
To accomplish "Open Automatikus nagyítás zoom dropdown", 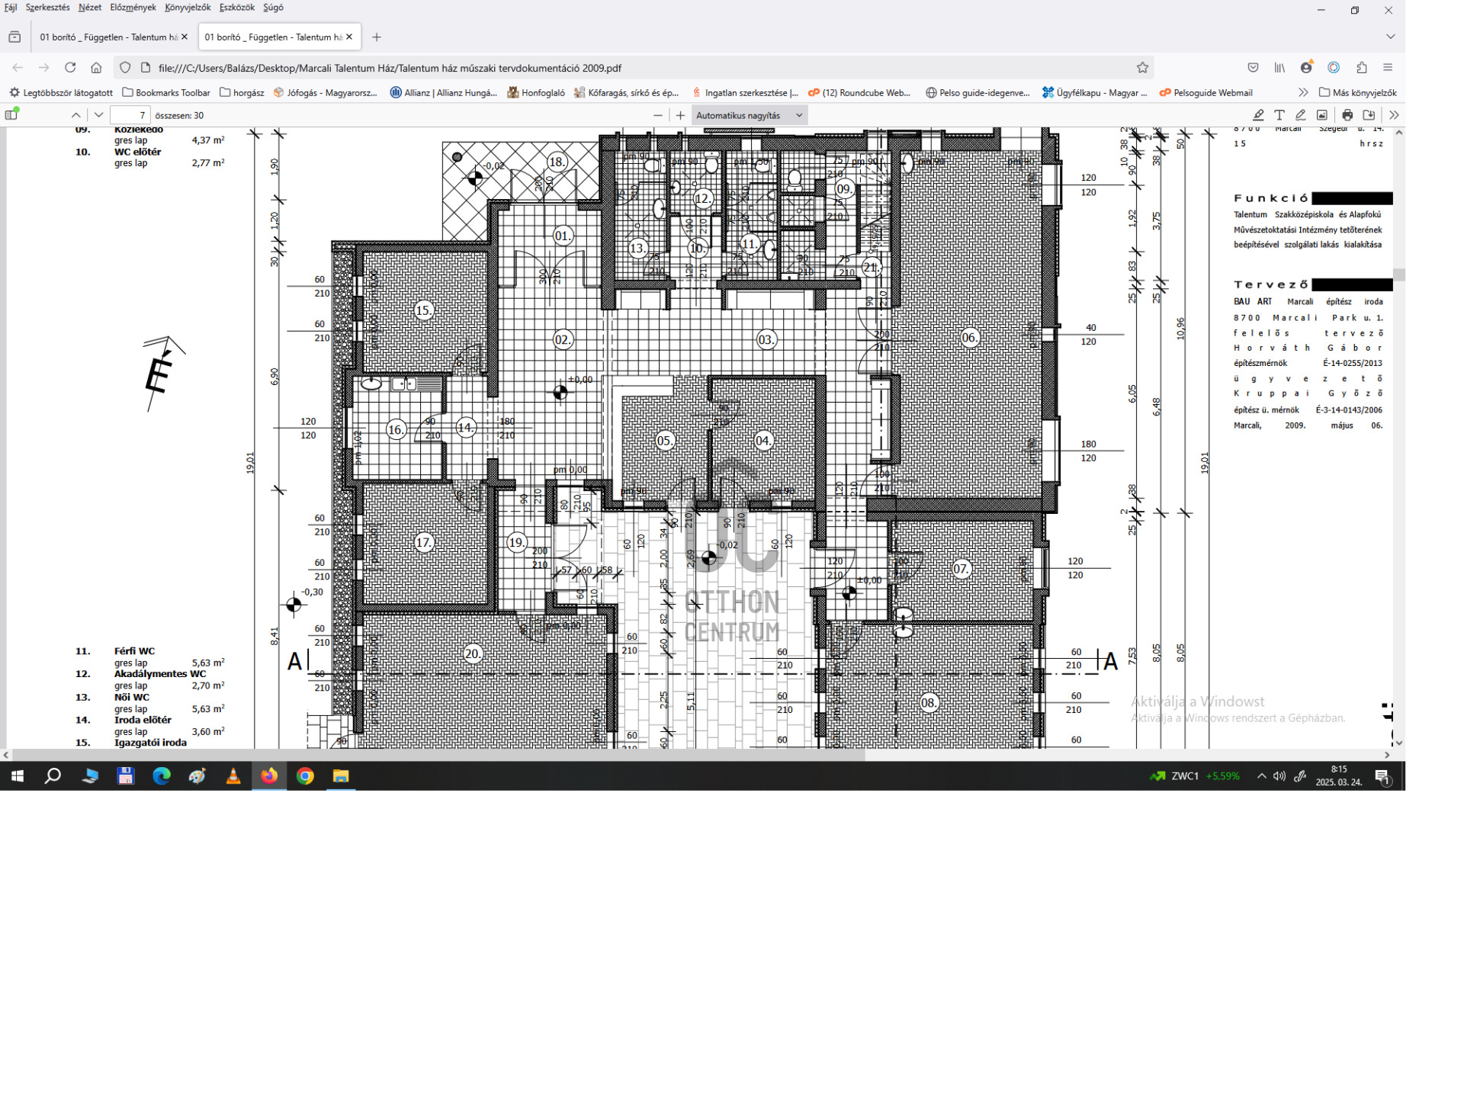I will (749, 115).
